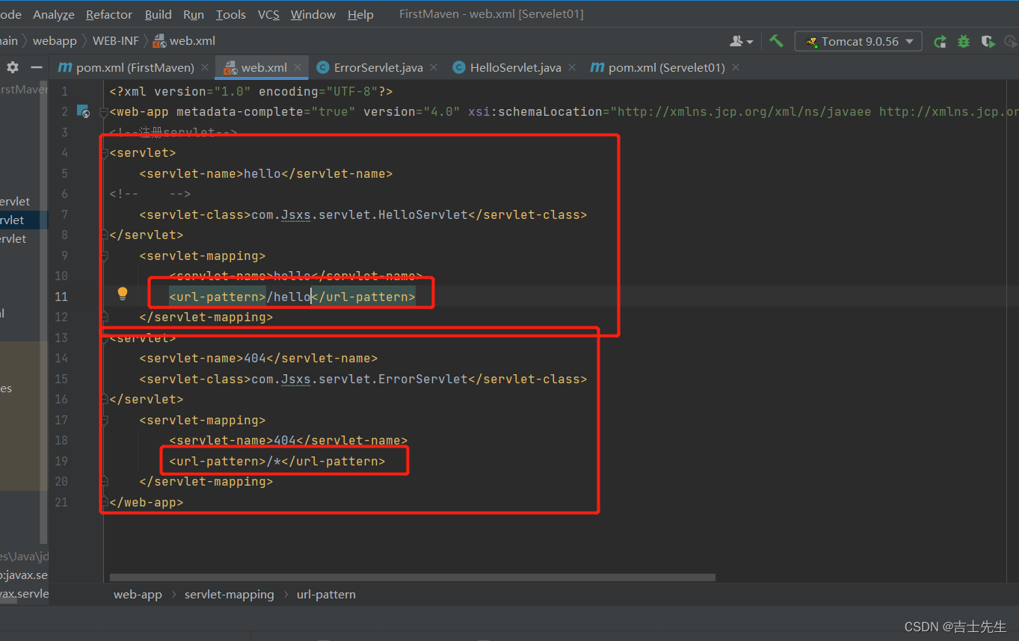Open the Help menu

361,14
